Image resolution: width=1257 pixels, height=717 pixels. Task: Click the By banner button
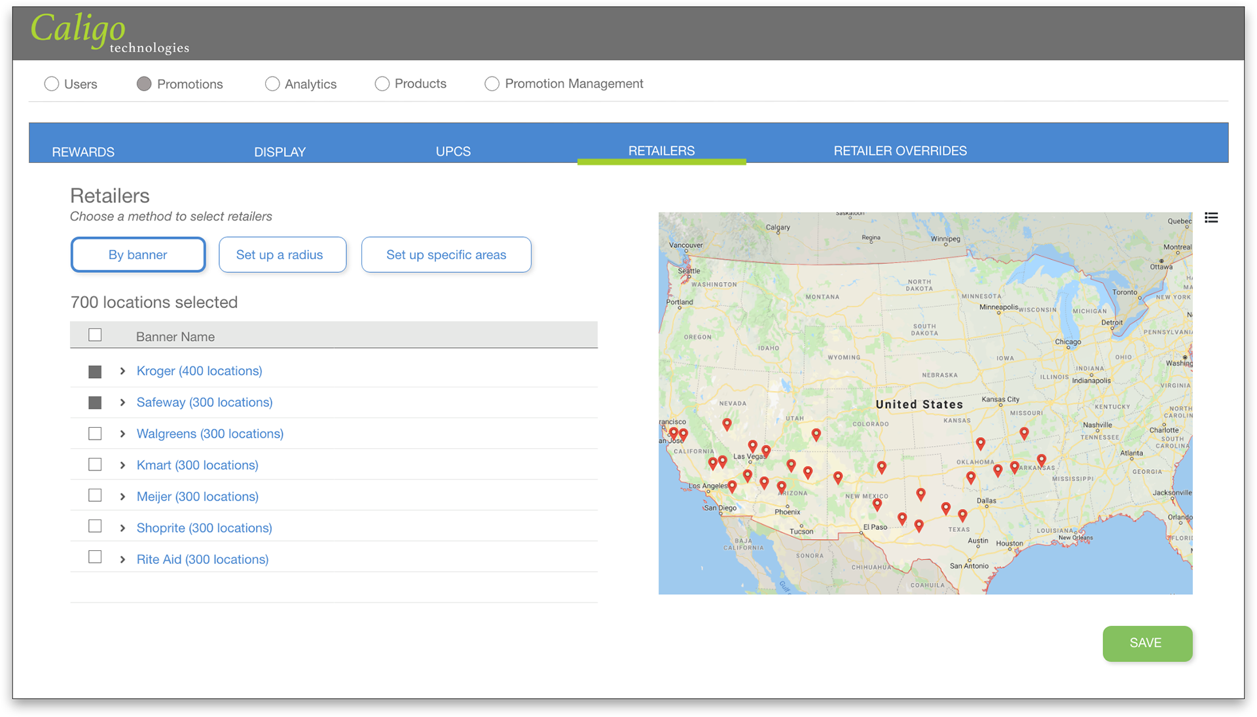click(x=138, y=254)
